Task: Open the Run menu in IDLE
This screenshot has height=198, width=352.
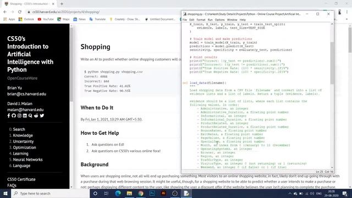Action: 210,20
